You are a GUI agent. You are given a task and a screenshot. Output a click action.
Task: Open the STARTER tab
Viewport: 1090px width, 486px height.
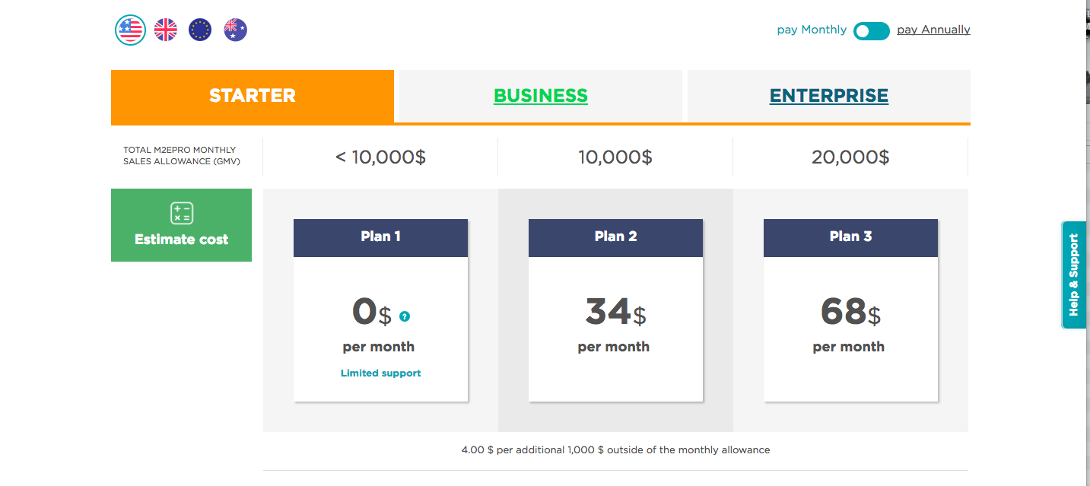253,96
